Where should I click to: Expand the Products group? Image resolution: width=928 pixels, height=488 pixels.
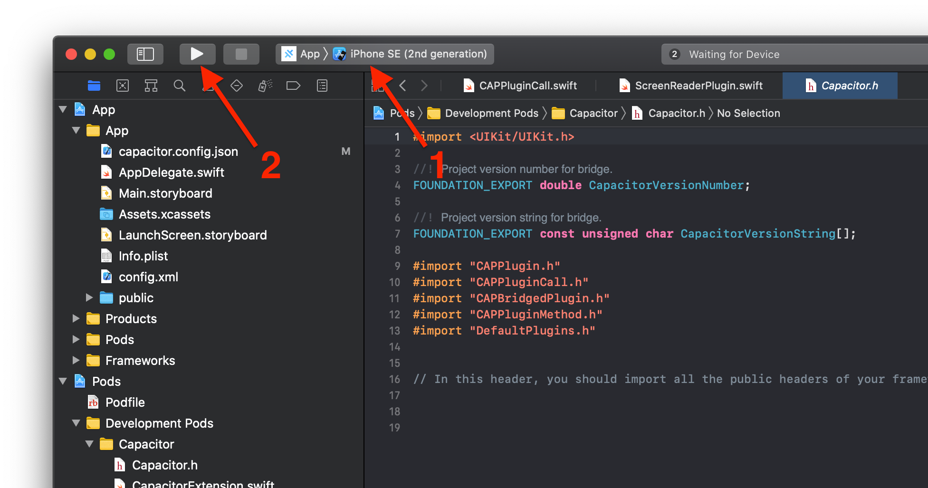tap(76, 318)
